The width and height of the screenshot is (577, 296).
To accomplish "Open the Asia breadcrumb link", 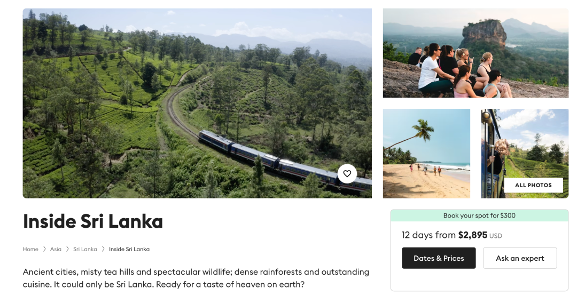I will (56, 249).
